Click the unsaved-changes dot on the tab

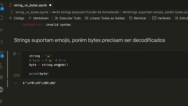point(50,5)
